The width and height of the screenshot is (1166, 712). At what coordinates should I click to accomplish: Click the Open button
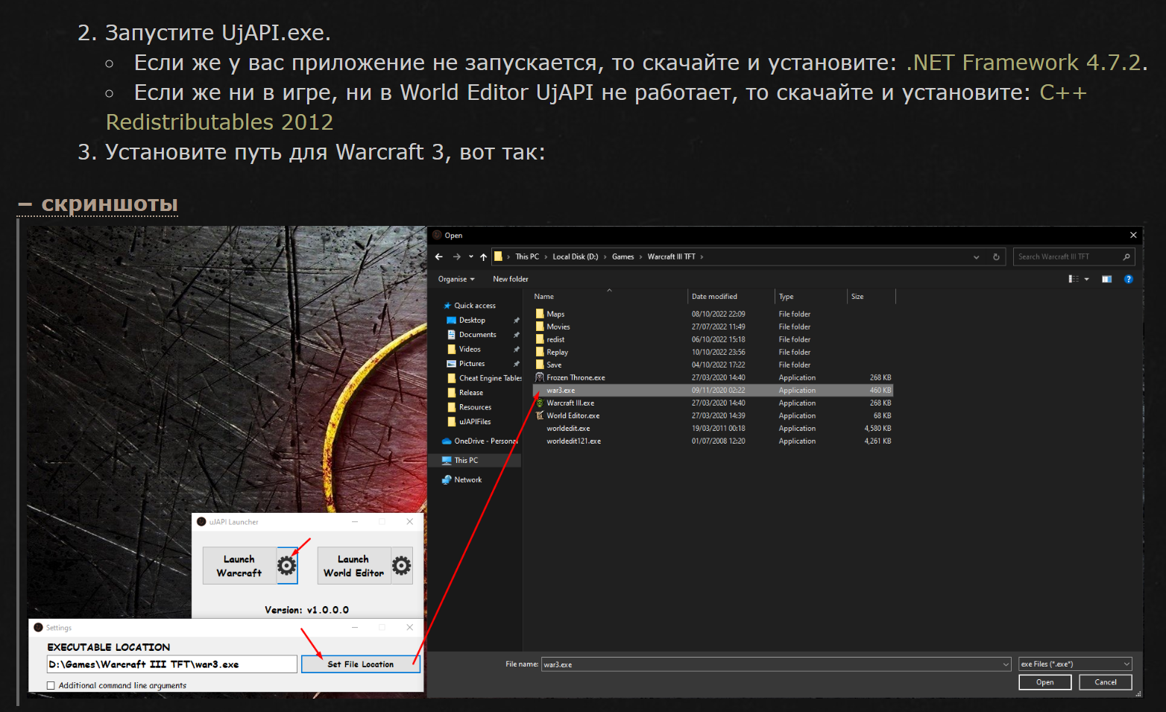(1045, 682)
